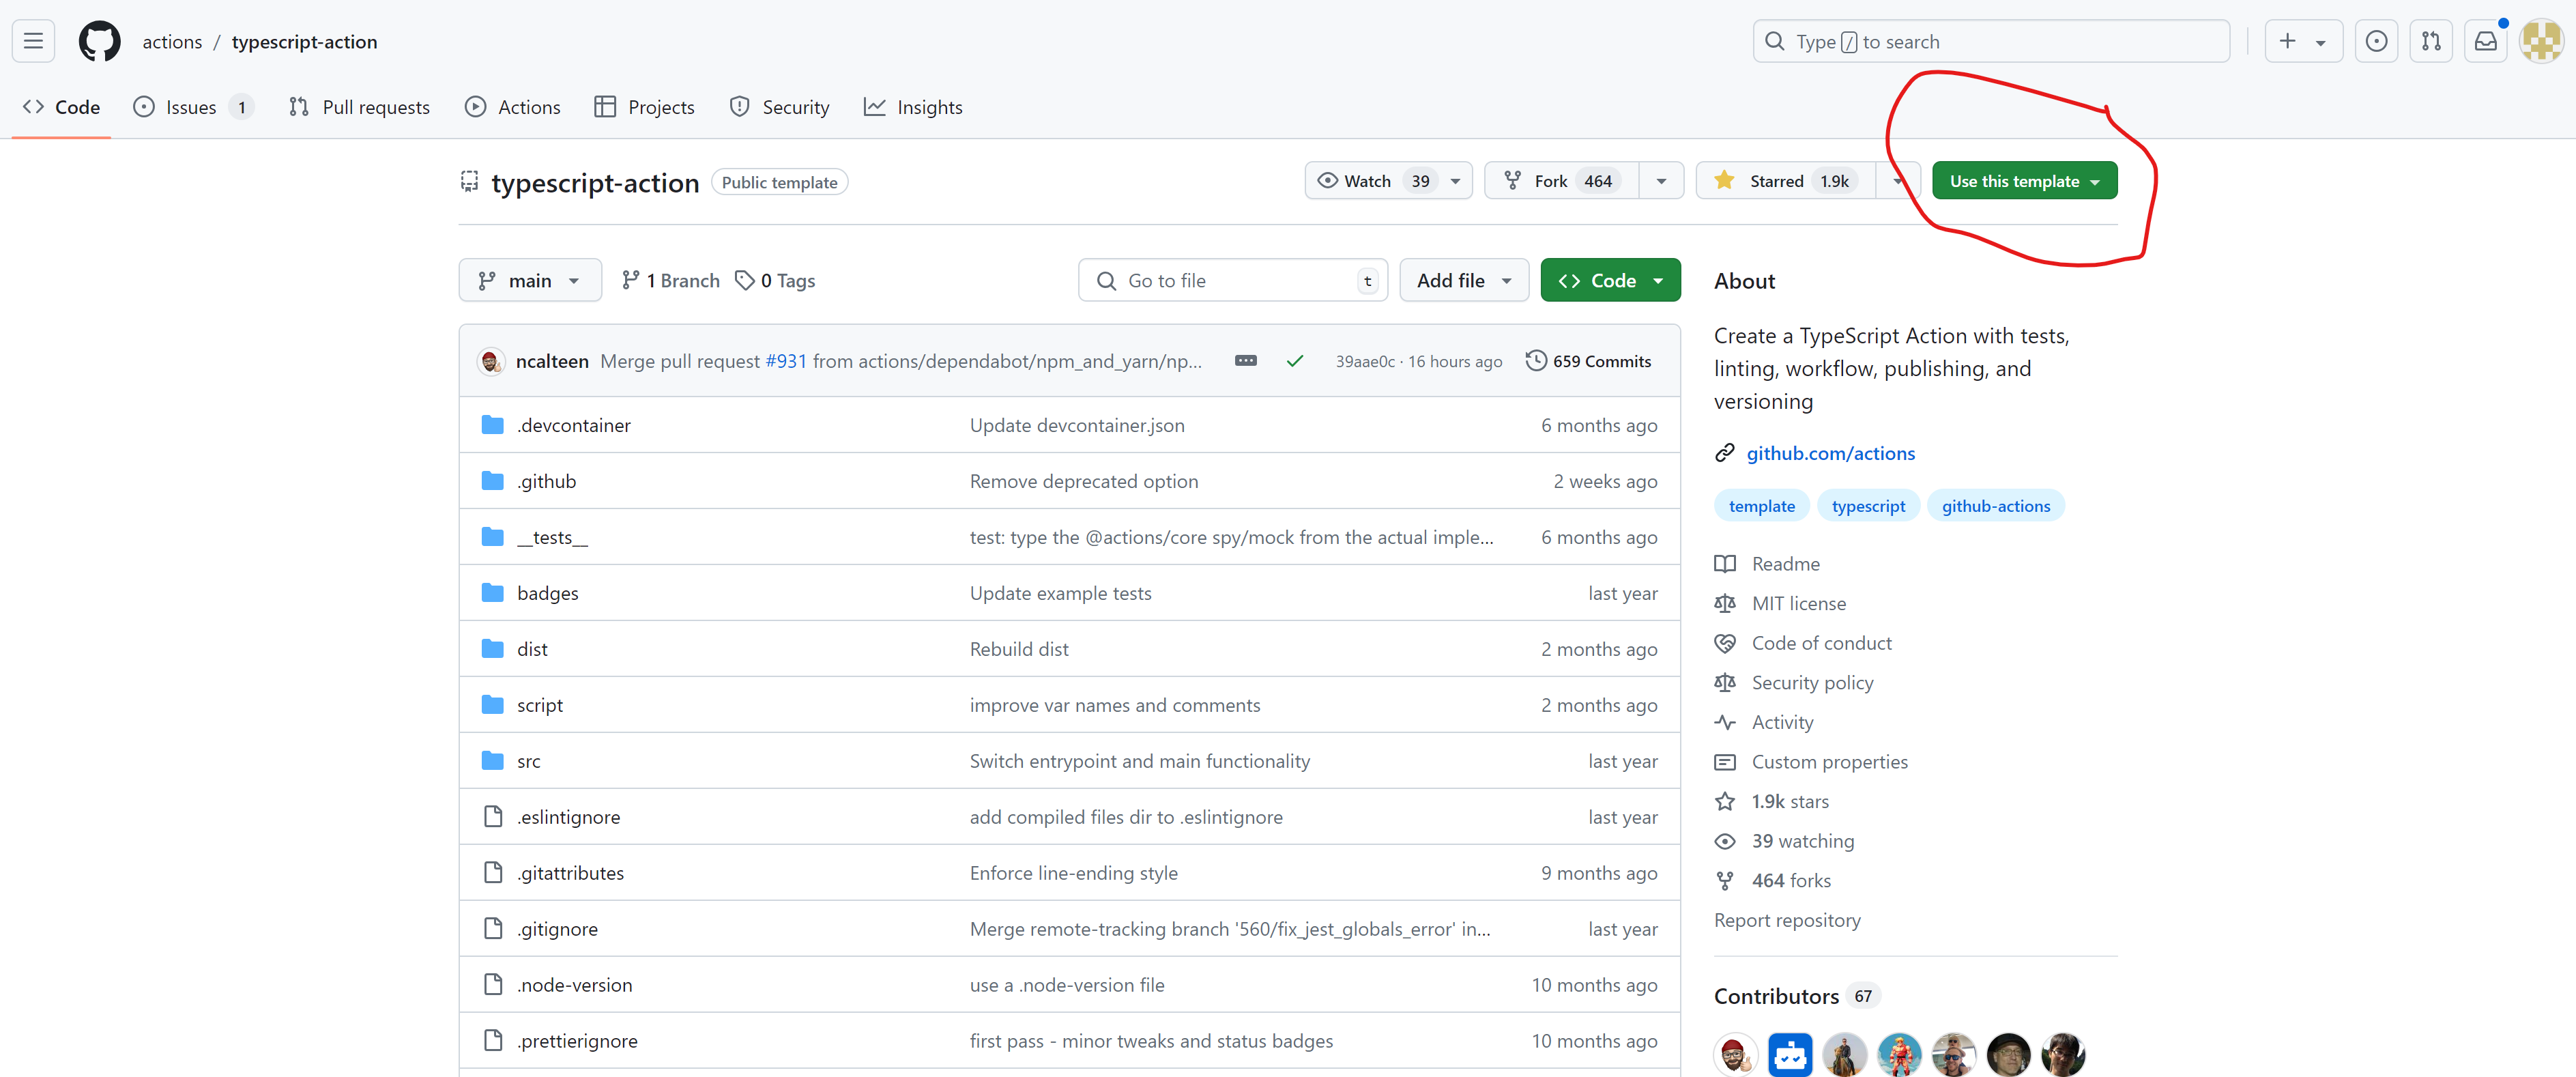Open the dependabot contributor avatar
This screenshot has width=2576, height=1077.
[1790, 1055]
